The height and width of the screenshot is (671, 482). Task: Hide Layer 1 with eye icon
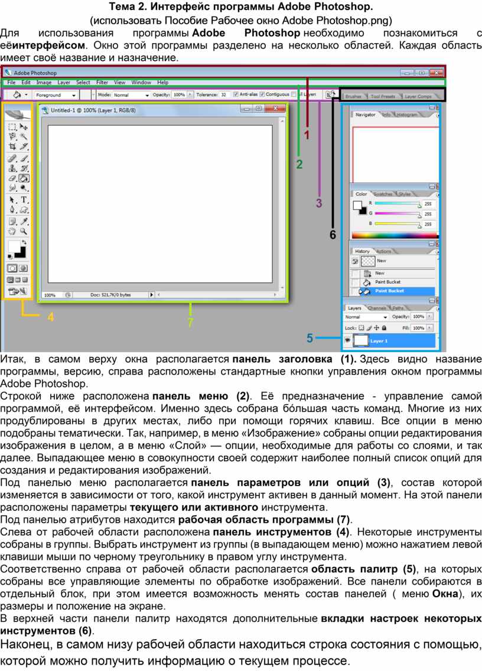[x=347, y=341]
